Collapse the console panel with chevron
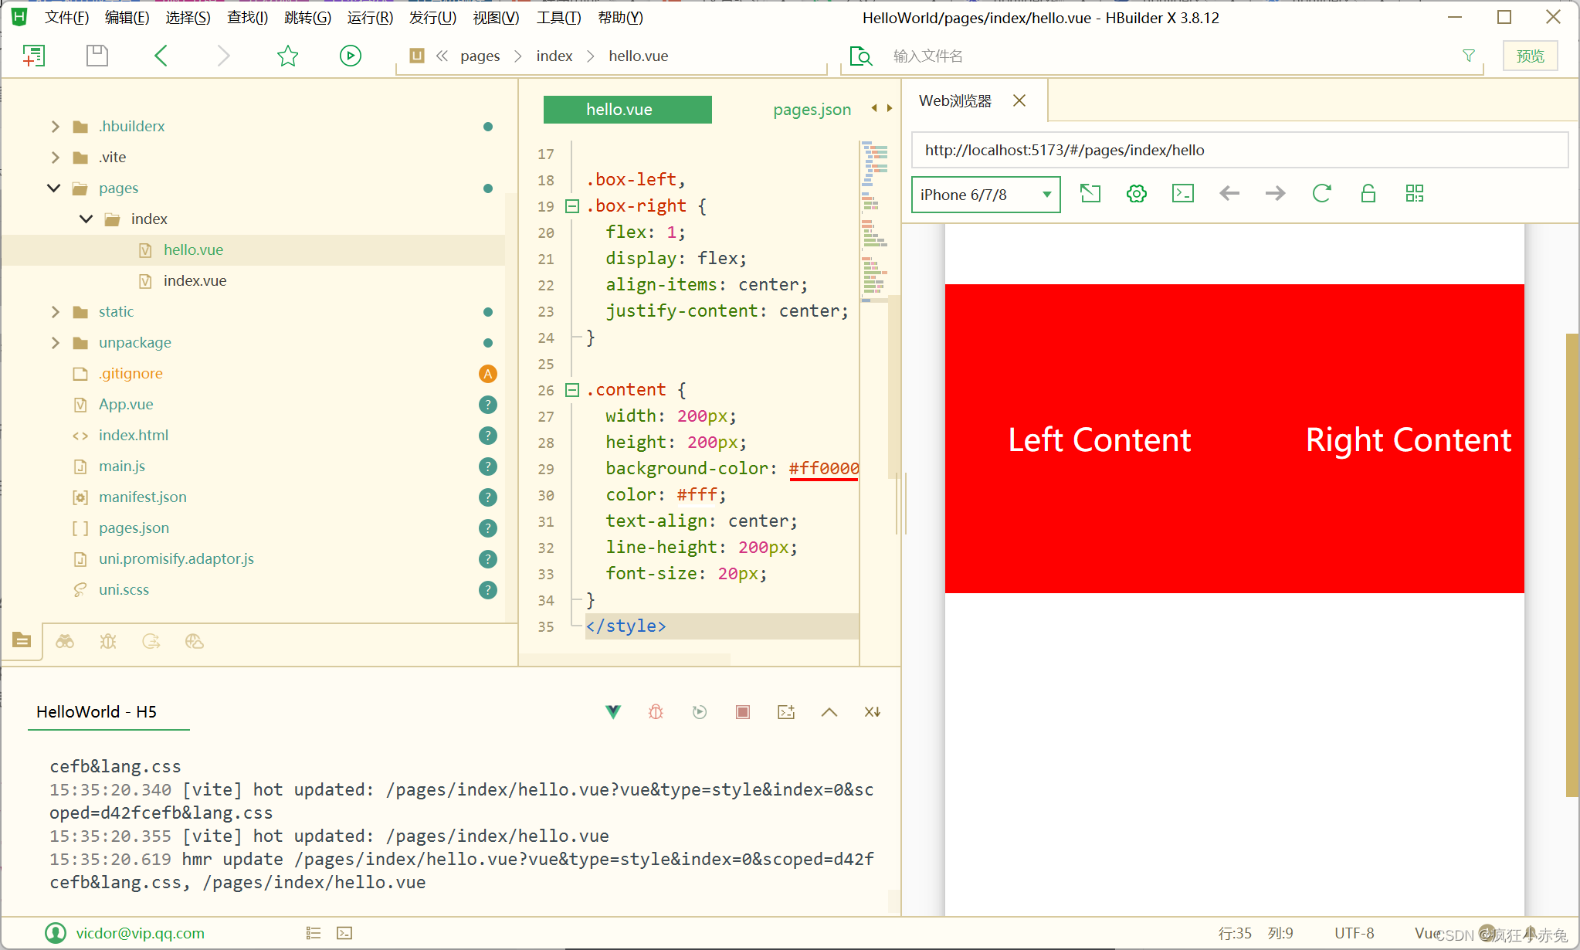This screenshot has height=950, width=1580. [829, 712]
